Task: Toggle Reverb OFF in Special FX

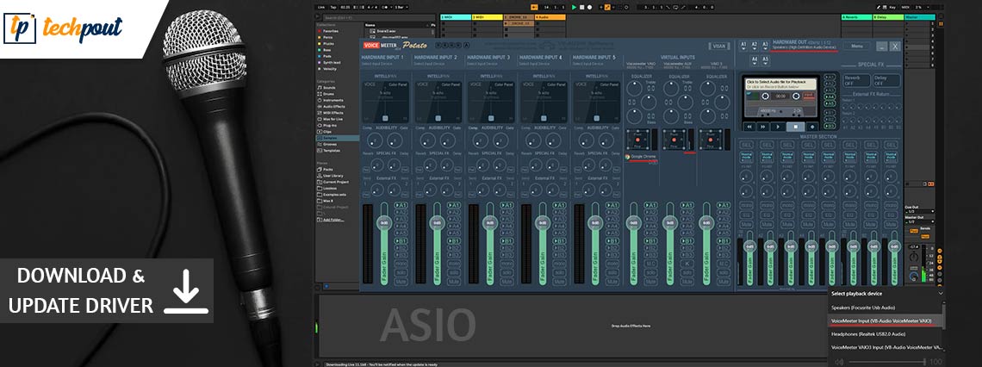Action: (855, 80)
